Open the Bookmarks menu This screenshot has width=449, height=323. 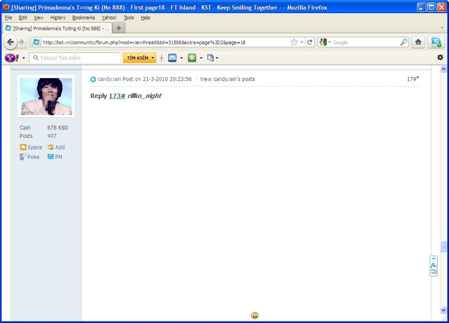click(84, 18)
